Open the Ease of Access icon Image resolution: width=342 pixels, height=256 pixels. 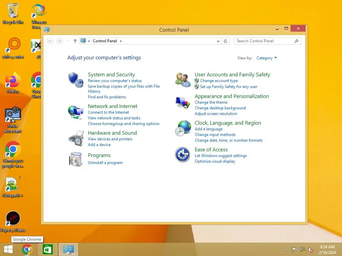(183, 155)
